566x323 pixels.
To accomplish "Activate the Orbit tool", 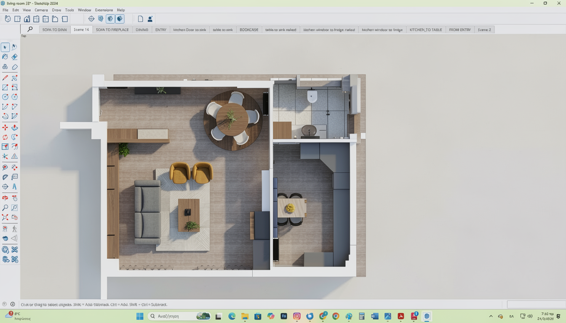I will point(5,198).
